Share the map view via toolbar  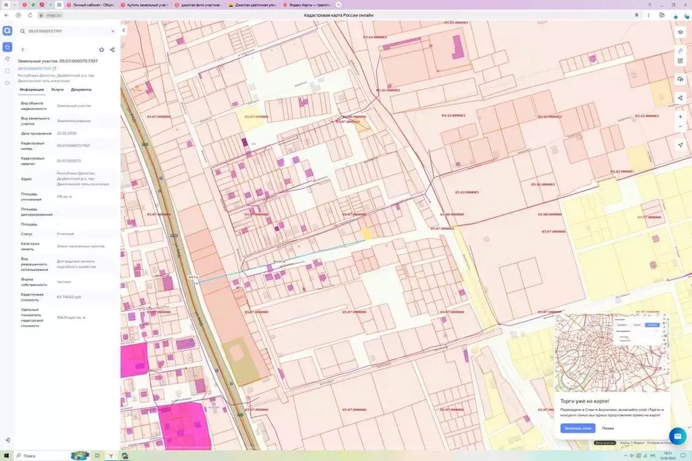click(680, 98)
